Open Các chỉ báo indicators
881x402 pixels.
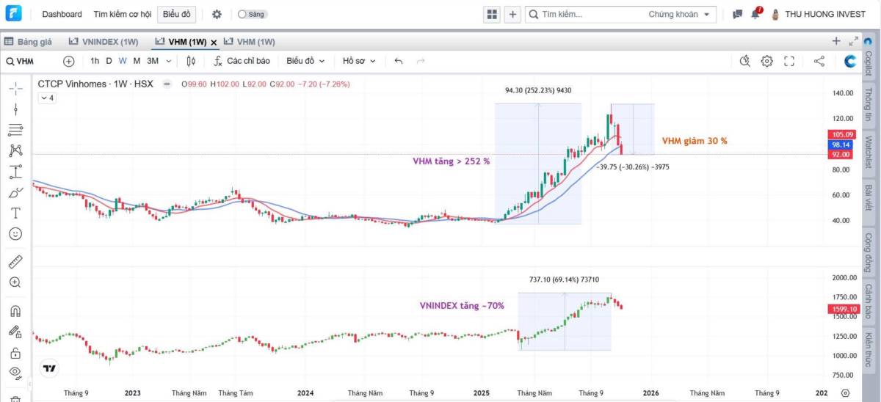click(x=241, y=62)
